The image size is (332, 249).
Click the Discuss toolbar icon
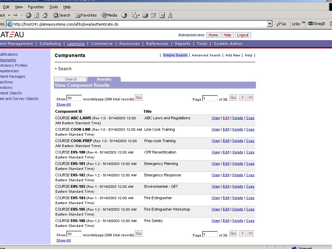[x=162, y=15]
